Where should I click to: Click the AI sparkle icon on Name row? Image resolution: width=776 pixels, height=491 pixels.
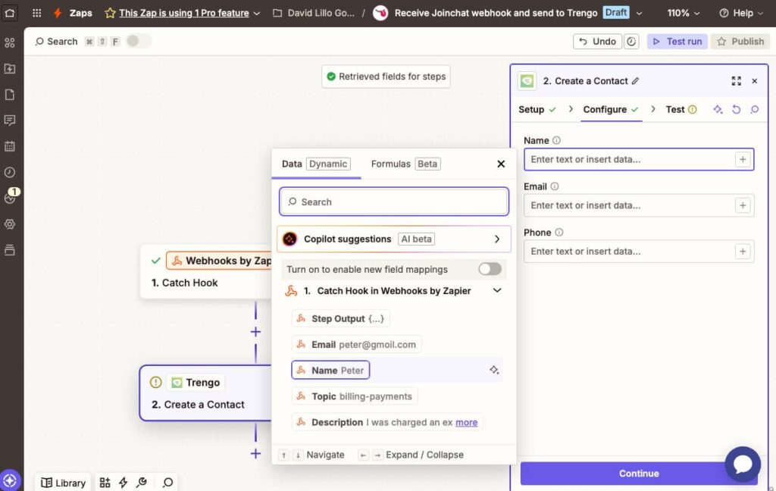(494, 370)
